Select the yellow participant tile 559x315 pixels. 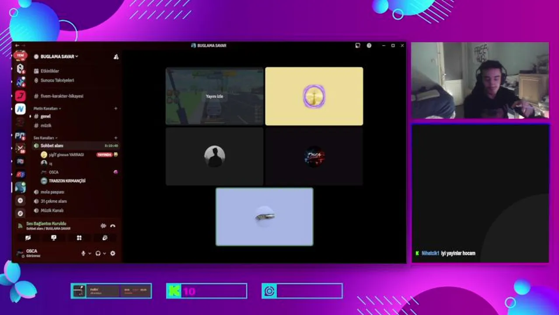314,96
